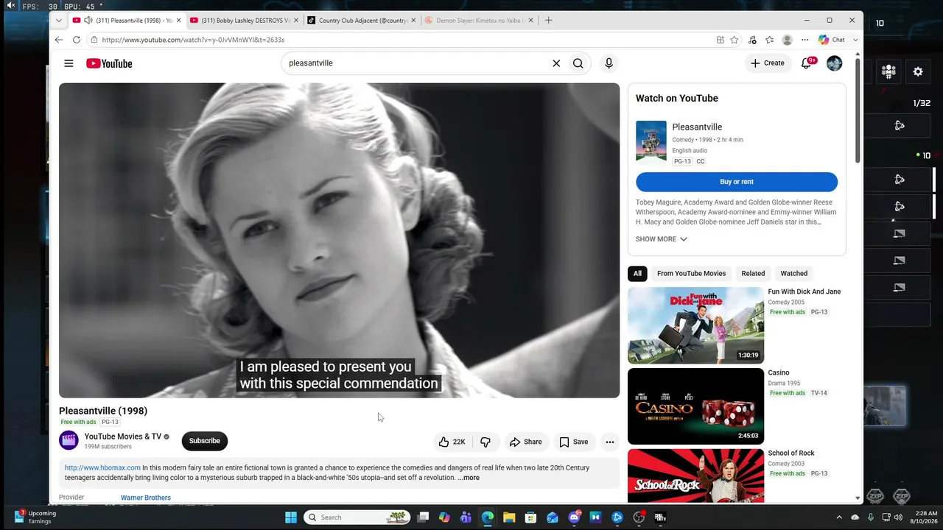Select the Related filter chip
This screenshot has height=530, width=943.
click(753, 274)
